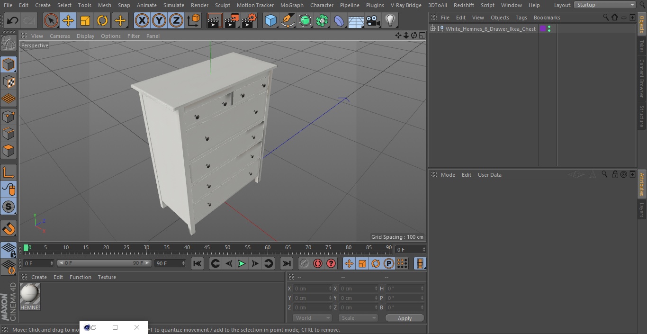The height and width of the screenshot is (334, 647).
Task: Click Render to Picture Viewer icon
Action: [232, 21]
